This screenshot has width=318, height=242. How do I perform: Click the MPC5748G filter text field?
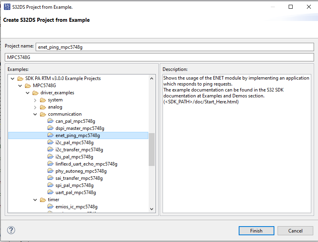[159, 57]
